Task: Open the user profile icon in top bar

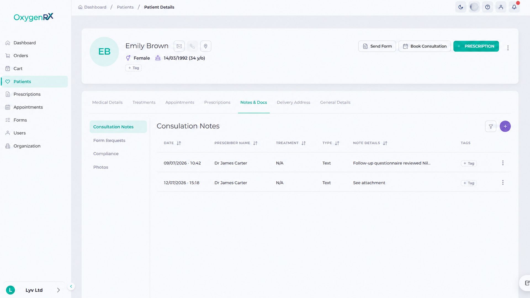Action: (x=501, y=7)
